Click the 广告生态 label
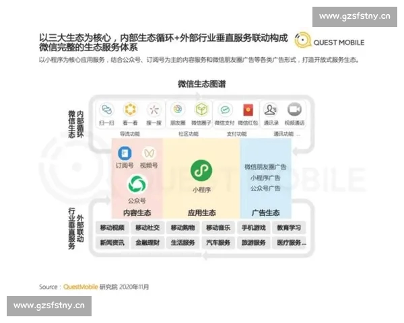This screenshot has height=323, width=404. 266,213
